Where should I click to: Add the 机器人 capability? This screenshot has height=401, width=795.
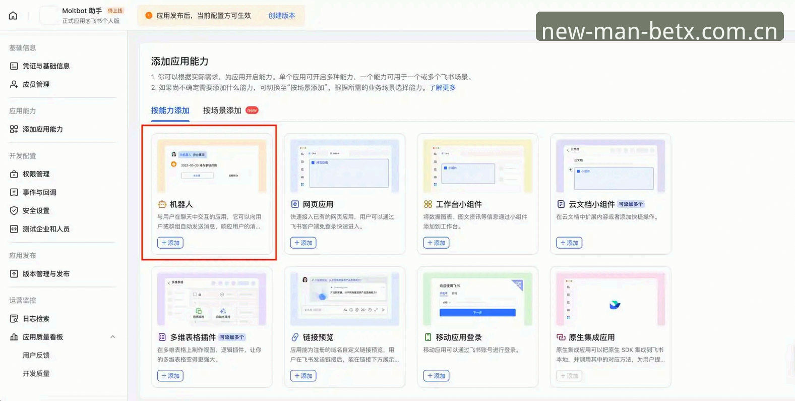tap(170, 243)
